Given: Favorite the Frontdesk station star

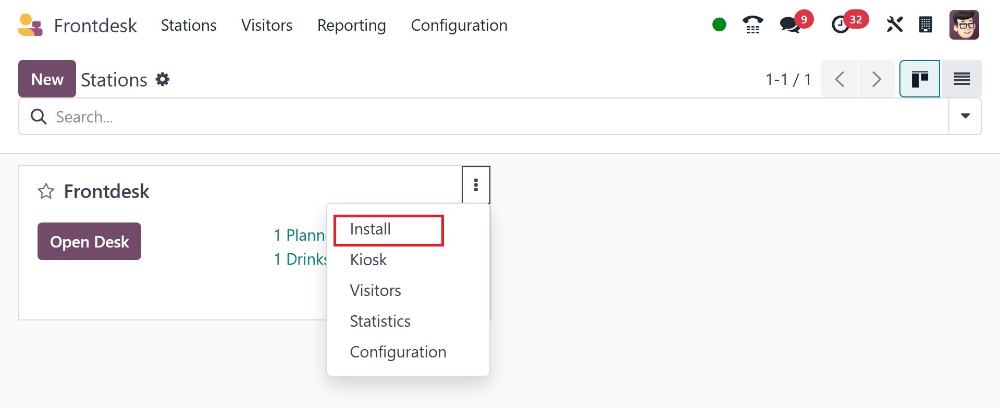Looking at the screenshot, I should point(46,192).
